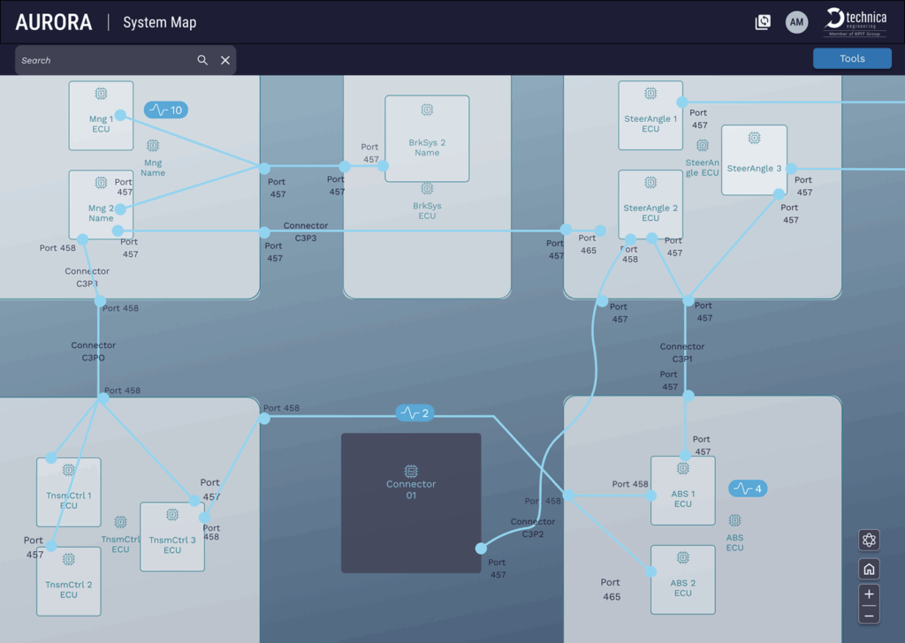This screenshot has height=643, width=905.
Task: Open the signal badge showing 10
Action: [166, 110]
